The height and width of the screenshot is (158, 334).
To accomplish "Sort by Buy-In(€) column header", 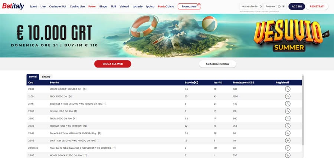I will (191, 82).
